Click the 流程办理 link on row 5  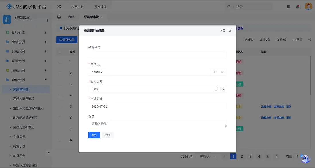pos(266,106)
